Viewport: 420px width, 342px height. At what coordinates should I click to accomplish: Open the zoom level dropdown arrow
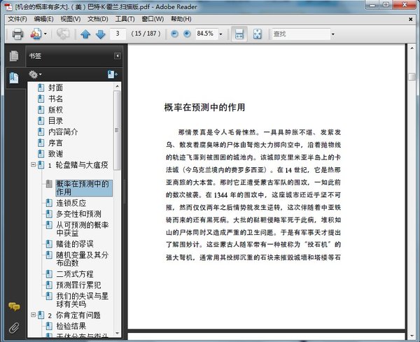pyautogui.click(x=220, y=34)
